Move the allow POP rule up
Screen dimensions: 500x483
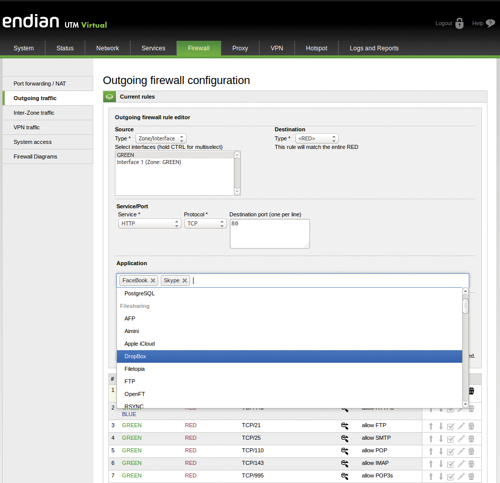click(431, 451)
